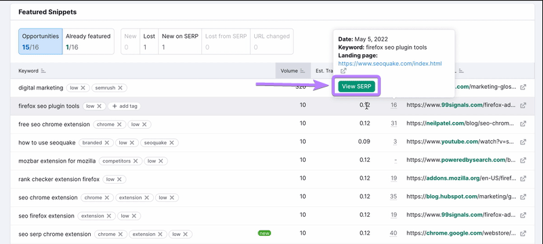Filter by Lost snippets
The image size is (543, 244).
(149, 41)
